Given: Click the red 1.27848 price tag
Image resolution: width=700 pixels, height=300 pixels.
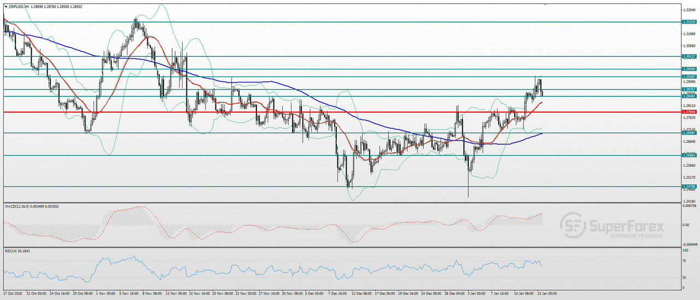Looking at the screenshot, I should tap(689, 112).
